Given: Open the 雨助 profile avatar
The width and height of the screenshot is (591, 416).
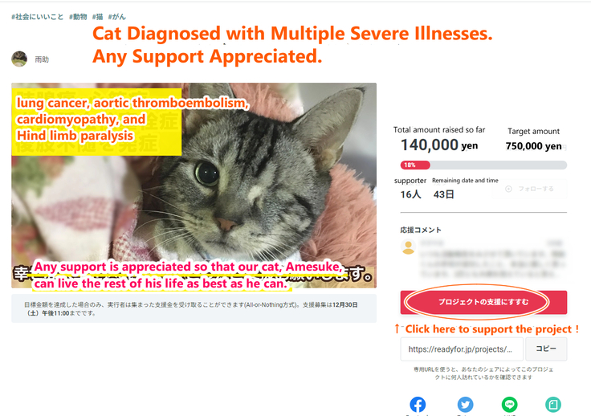Looking at the screenshot, I should [19, 59].
